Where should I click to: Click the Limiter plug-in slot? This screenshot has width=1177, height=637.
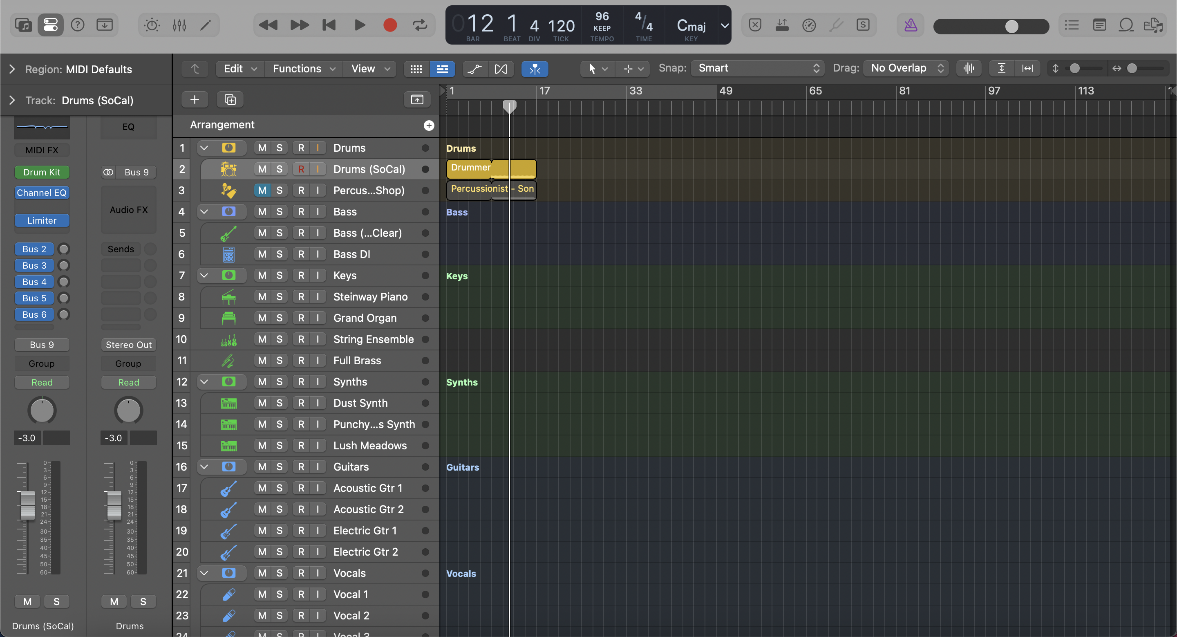pos(42,221)
